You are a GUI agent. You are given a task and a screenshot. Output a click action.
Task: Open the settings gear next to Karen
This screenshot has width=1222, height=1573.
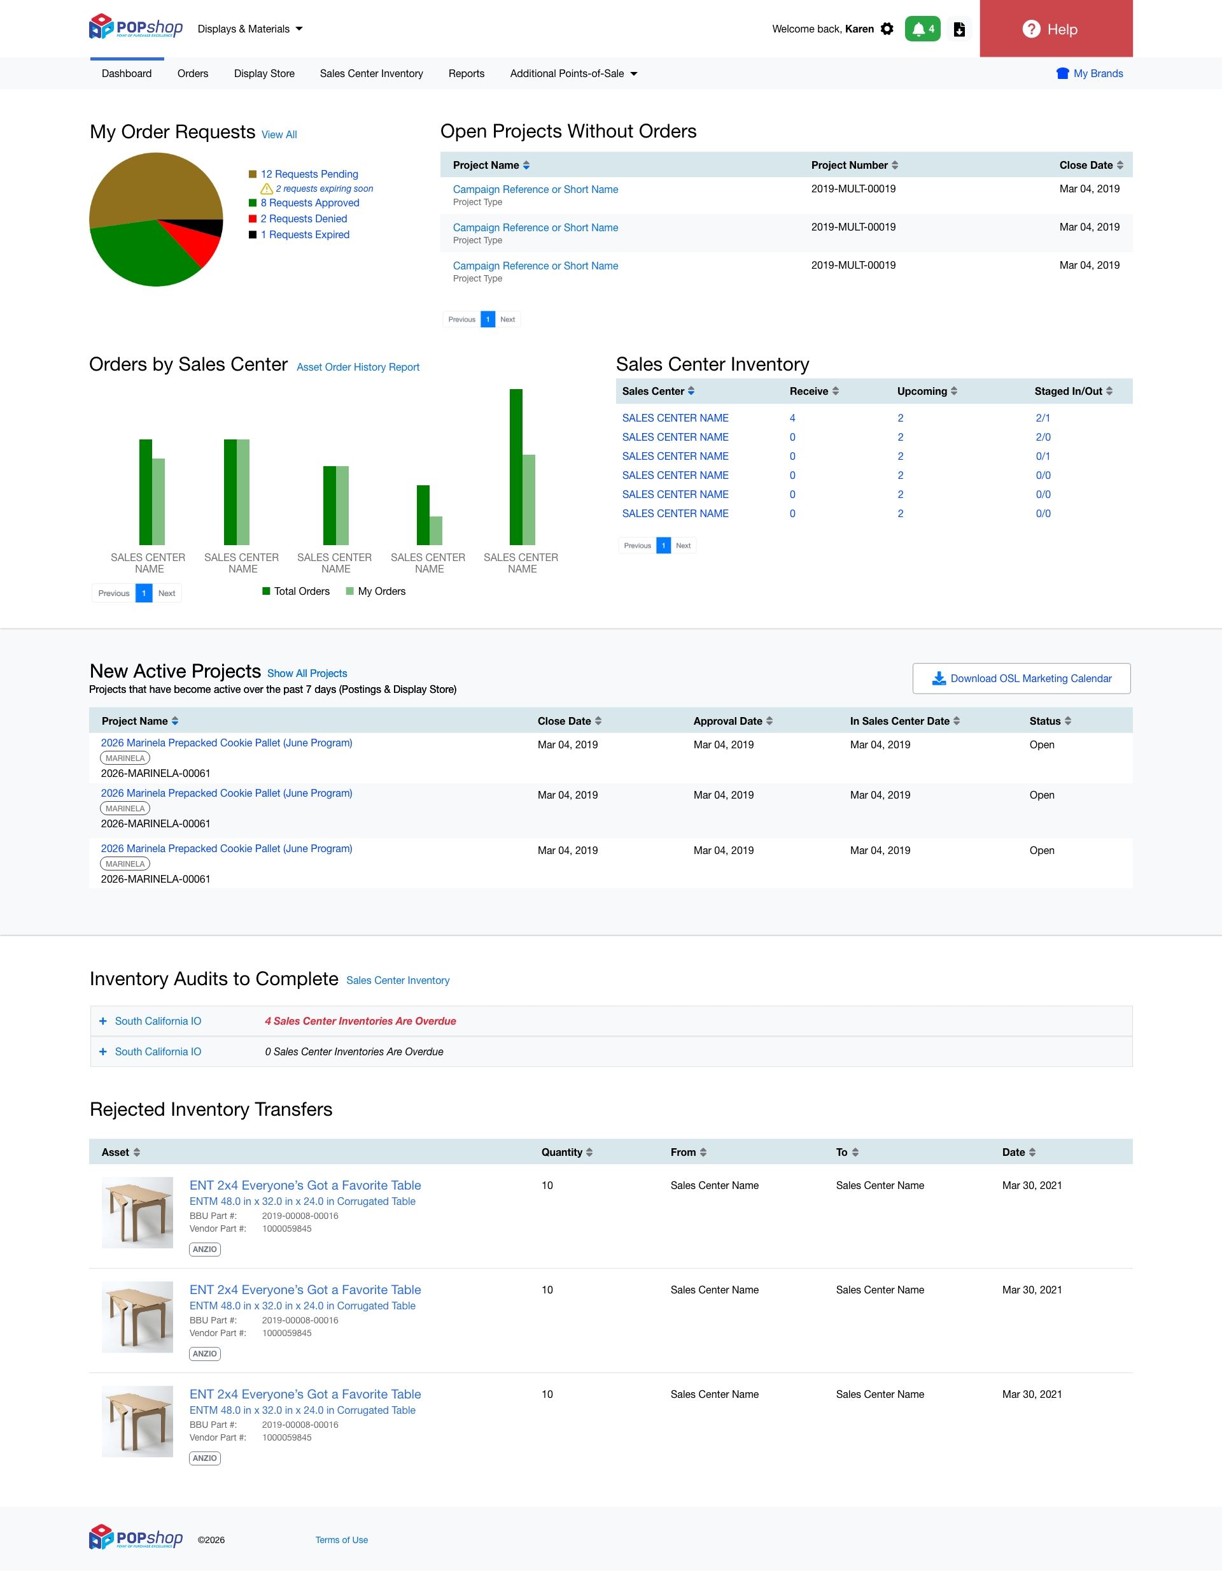point(887,29)
